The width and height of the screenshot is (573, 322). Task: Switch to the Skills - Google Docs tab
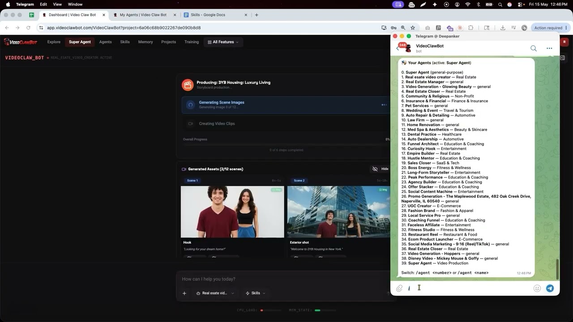214,15
